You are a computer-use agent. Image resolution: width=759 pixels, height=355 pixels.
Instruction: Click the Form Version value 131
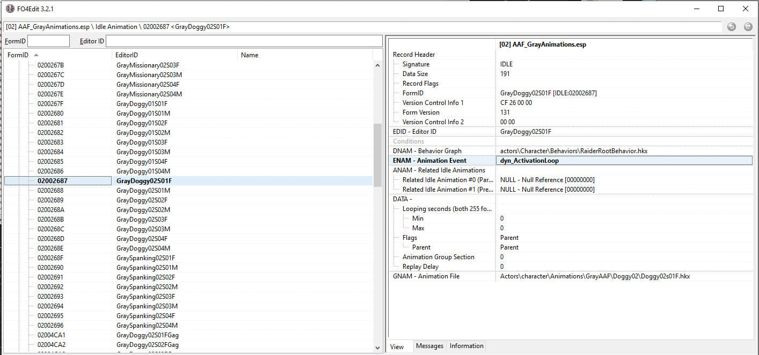tap(505, 112)
